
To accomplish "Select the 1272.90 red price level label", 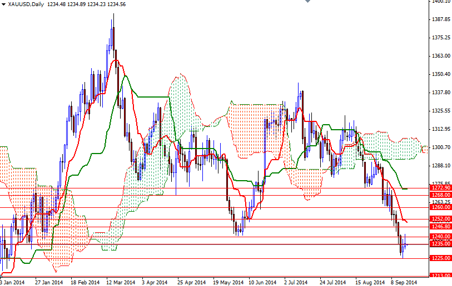I will pyautogui.click(x=440, y=188).
